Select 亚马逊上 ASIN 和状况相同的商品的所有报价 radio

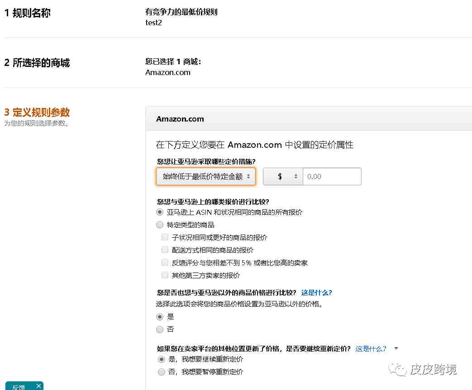[x=160, y=212]
